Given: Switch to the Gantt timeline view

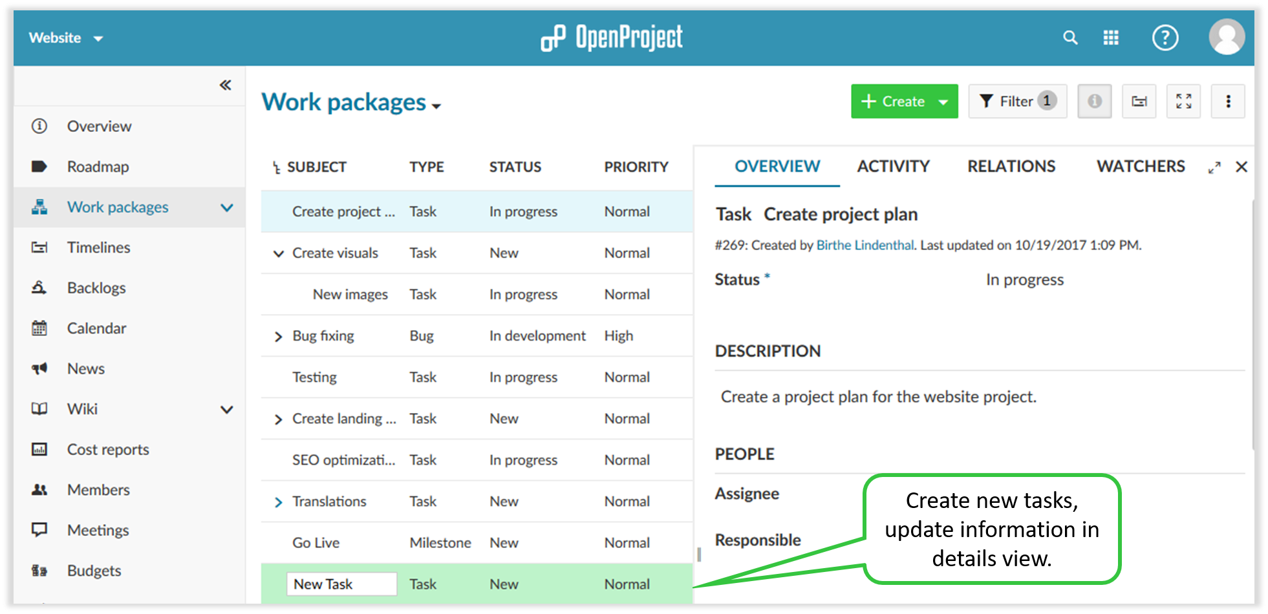Looking at the screenshot, I should [x=1139, y=101].
